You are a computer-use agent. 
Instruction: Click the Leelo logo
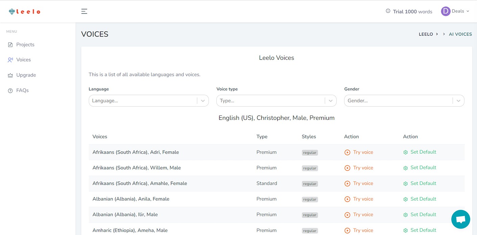[x=25, y=11]
